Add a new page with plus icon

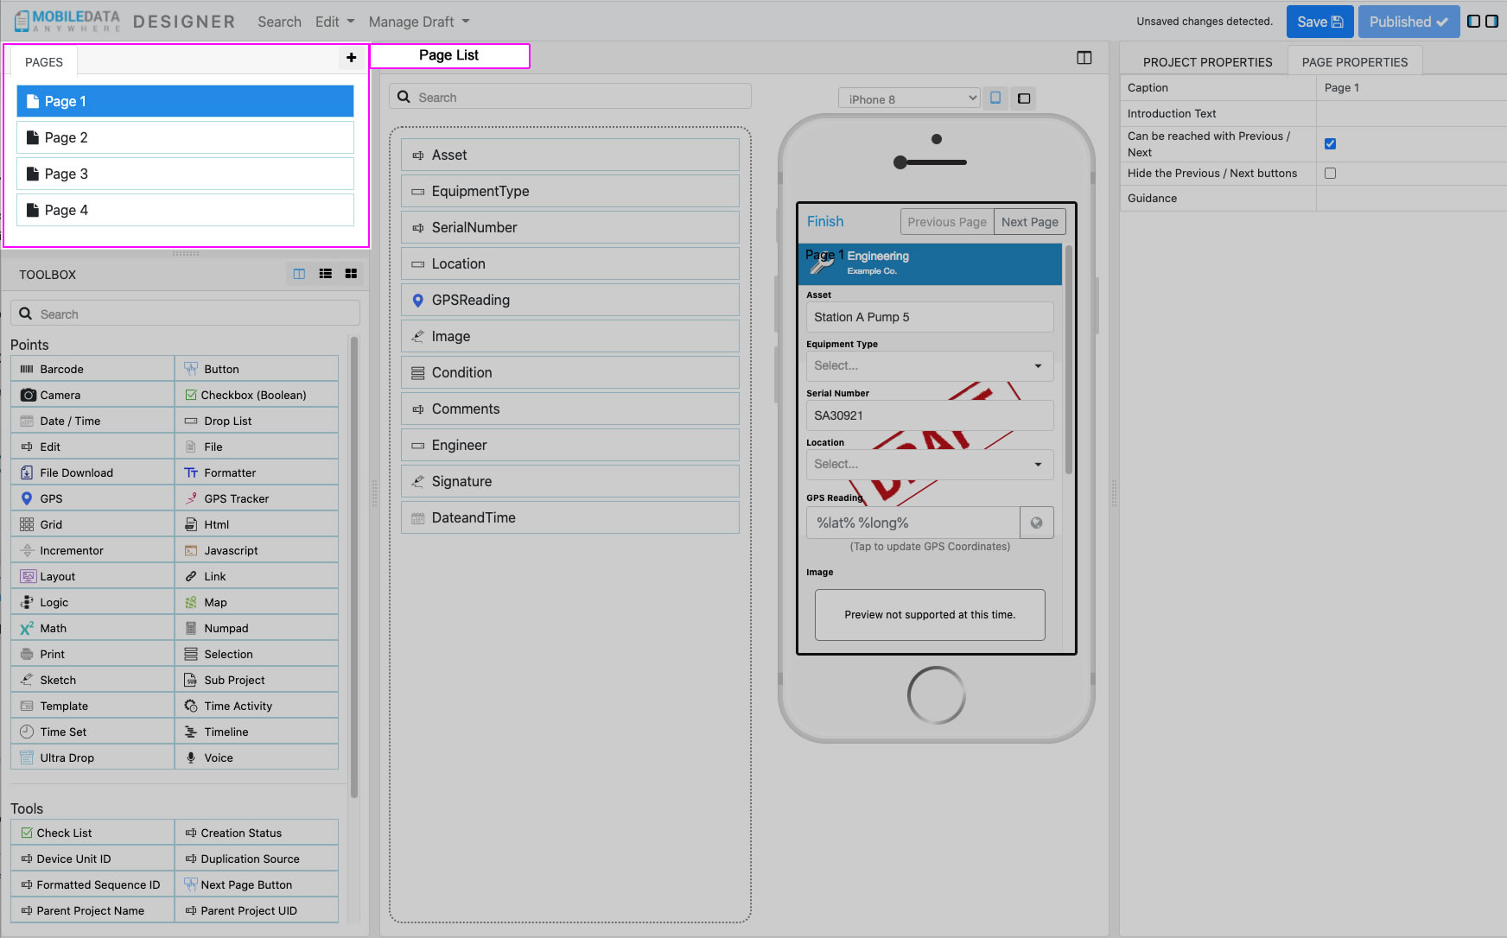(x=351, y=58)
